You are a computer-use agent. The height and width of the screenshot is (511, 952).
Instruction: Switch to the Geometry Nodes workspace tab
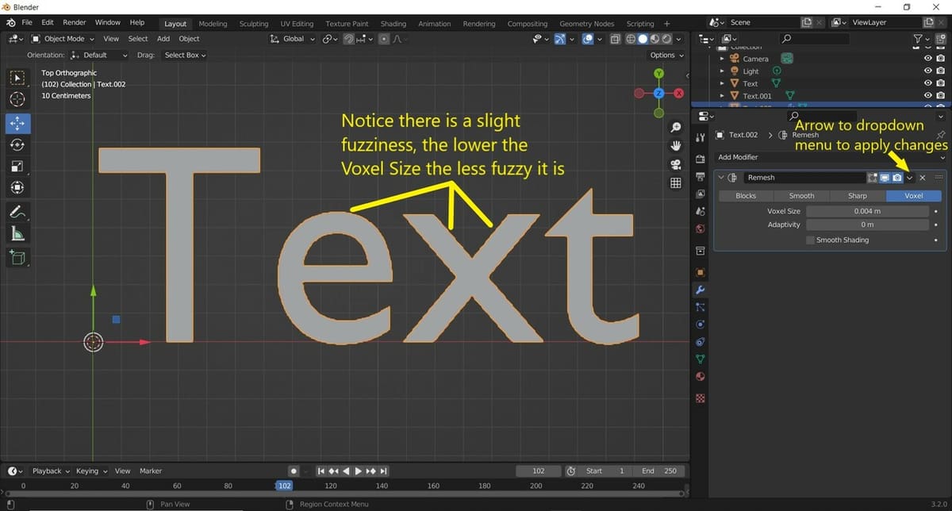click(x=587, y=24)
